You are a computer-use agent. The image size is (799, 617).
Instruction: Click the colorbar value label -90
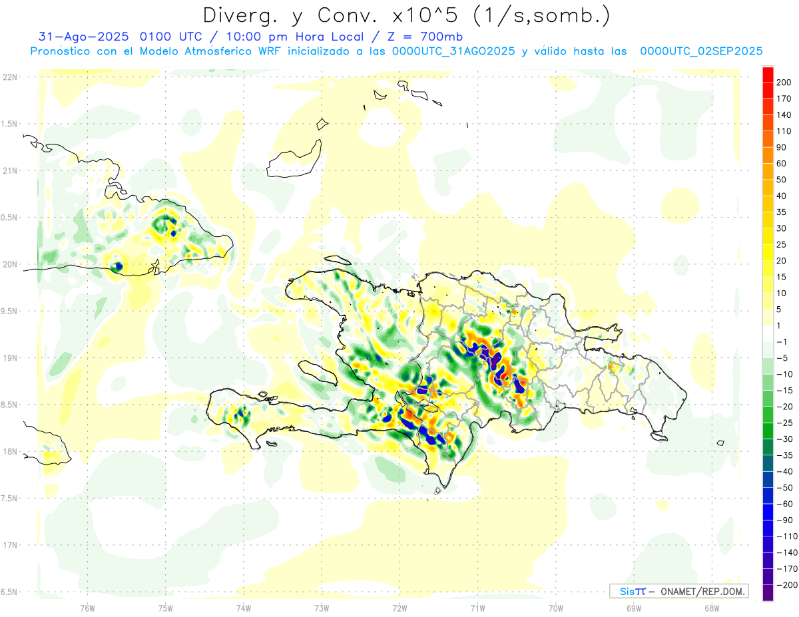pyautogui.click(x=784, y=520)
